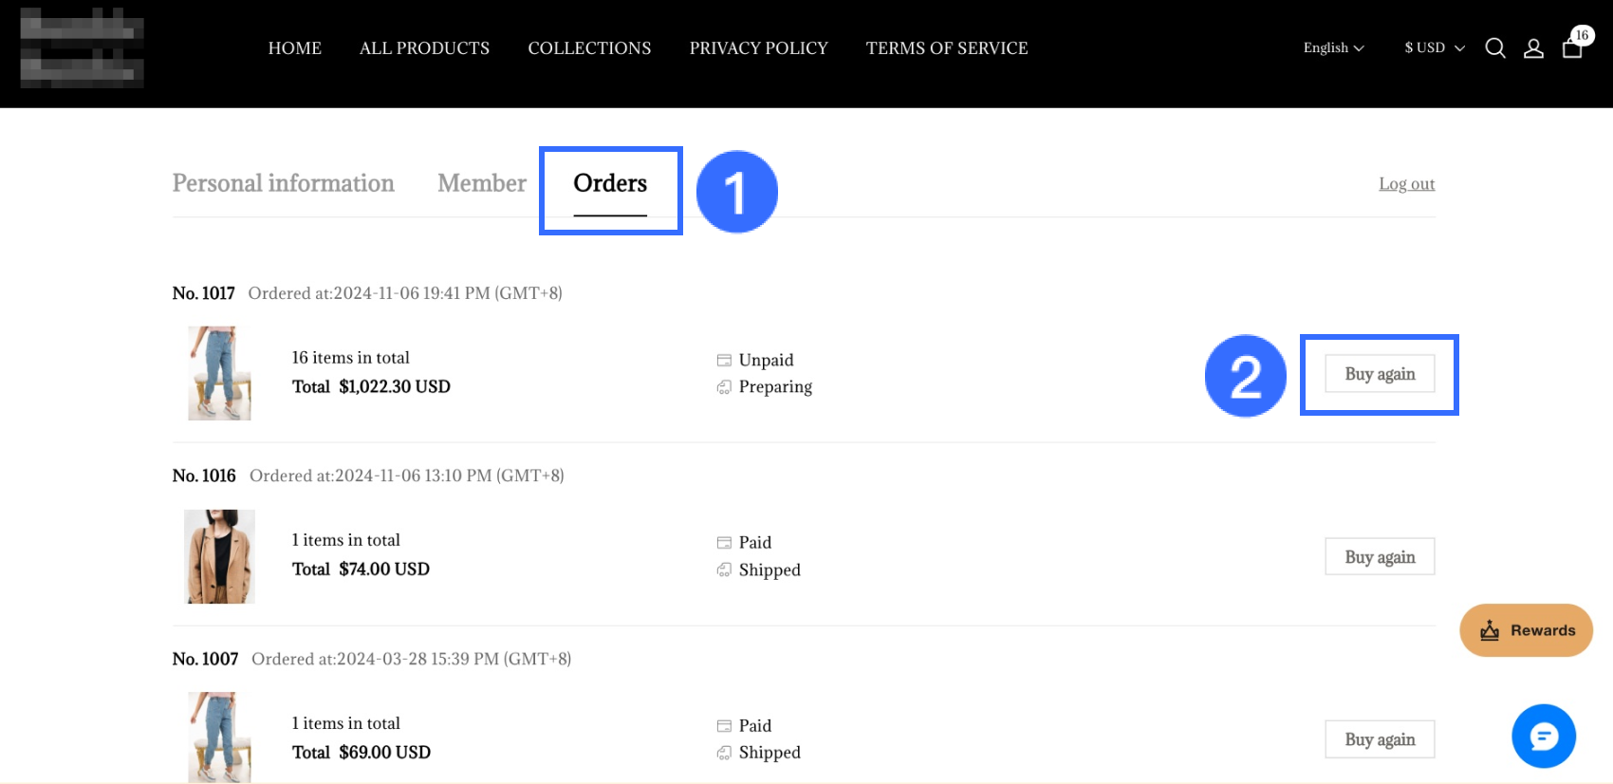Open the PRIVACY POLICY page link
1613x784 pixels.
758,48
